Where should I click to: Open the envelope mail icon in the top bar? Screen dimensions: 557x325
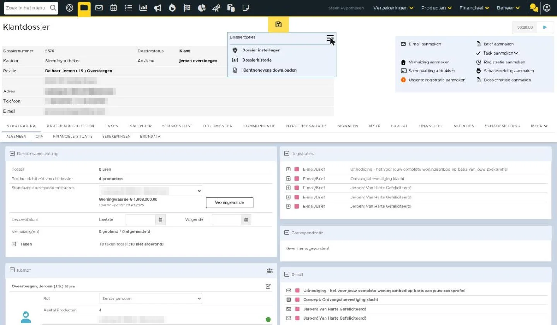[99, 8]
